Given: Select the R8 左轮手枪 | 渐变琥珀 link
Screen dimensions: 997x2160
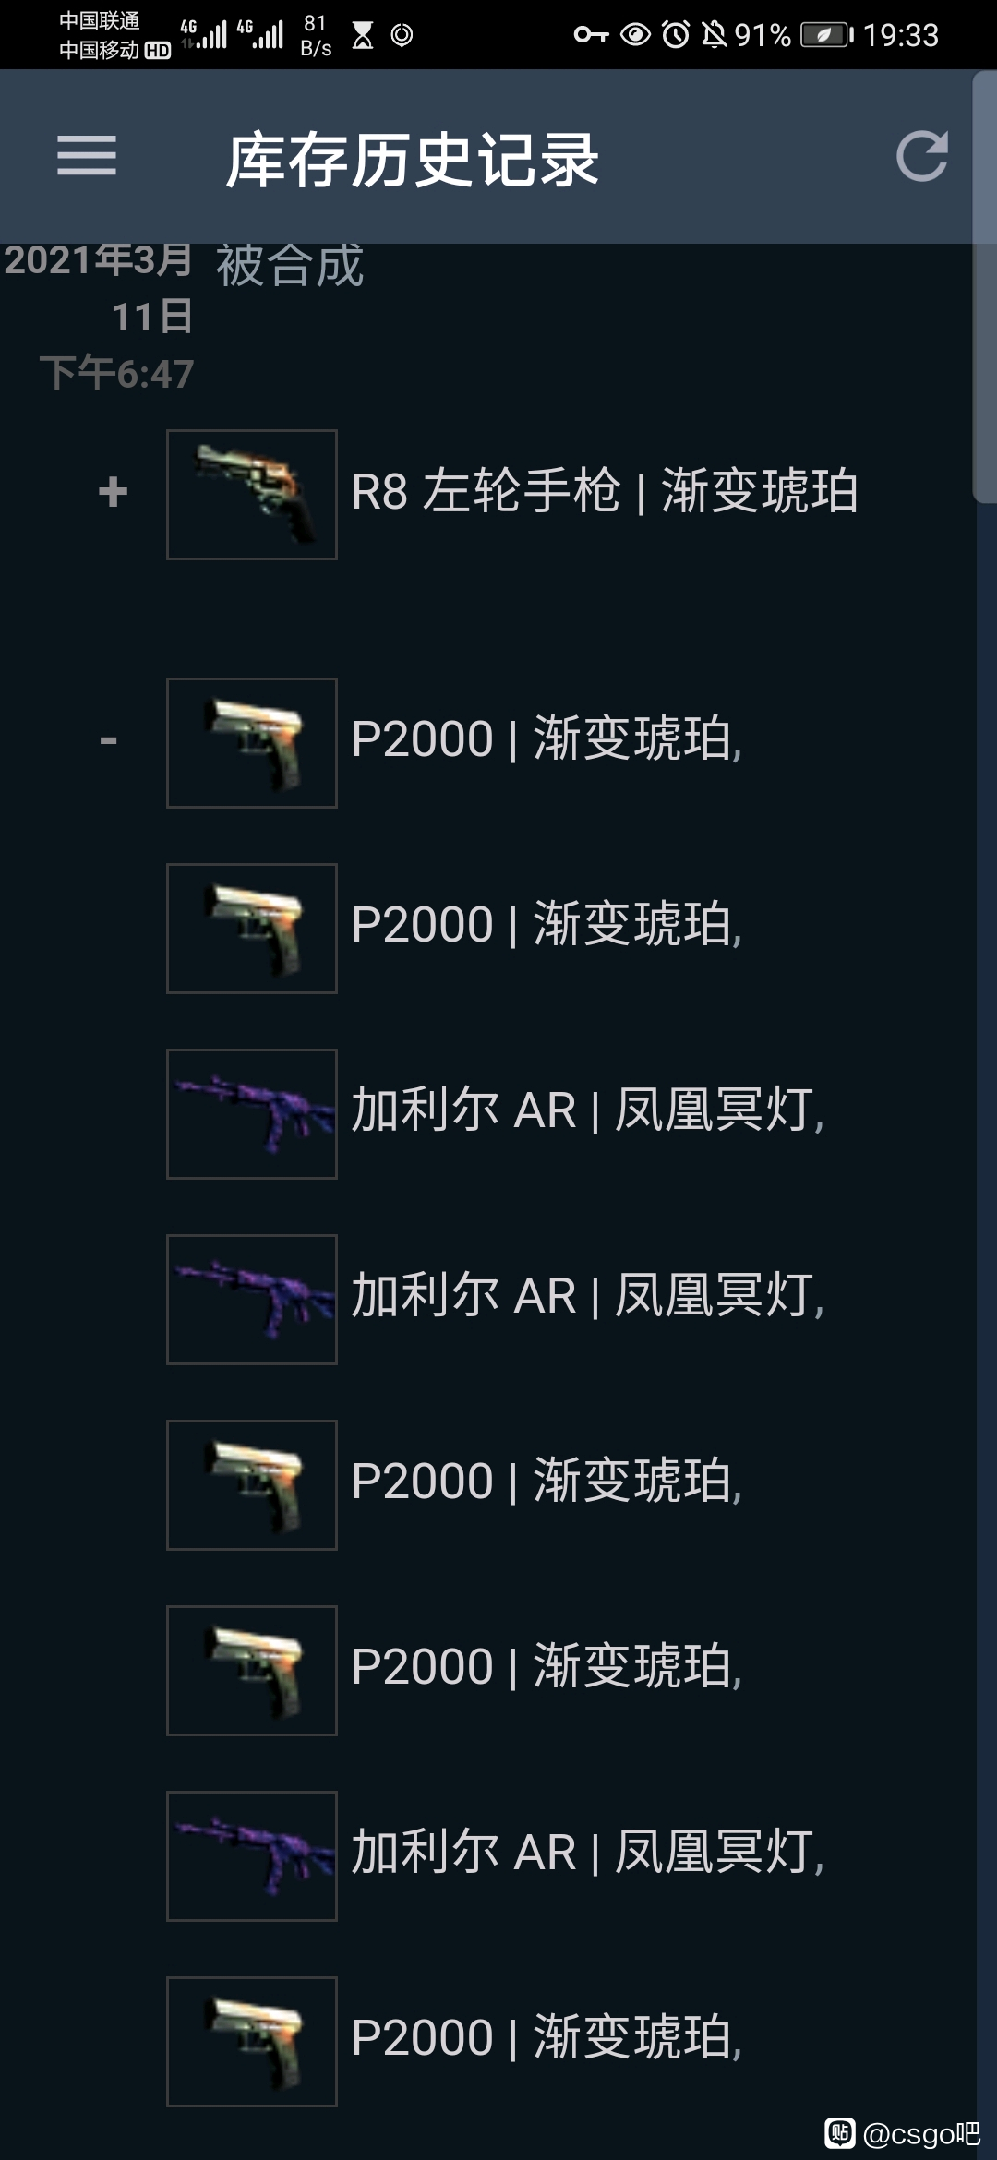Looking at the screenshot, I should (x=605, y=490).
